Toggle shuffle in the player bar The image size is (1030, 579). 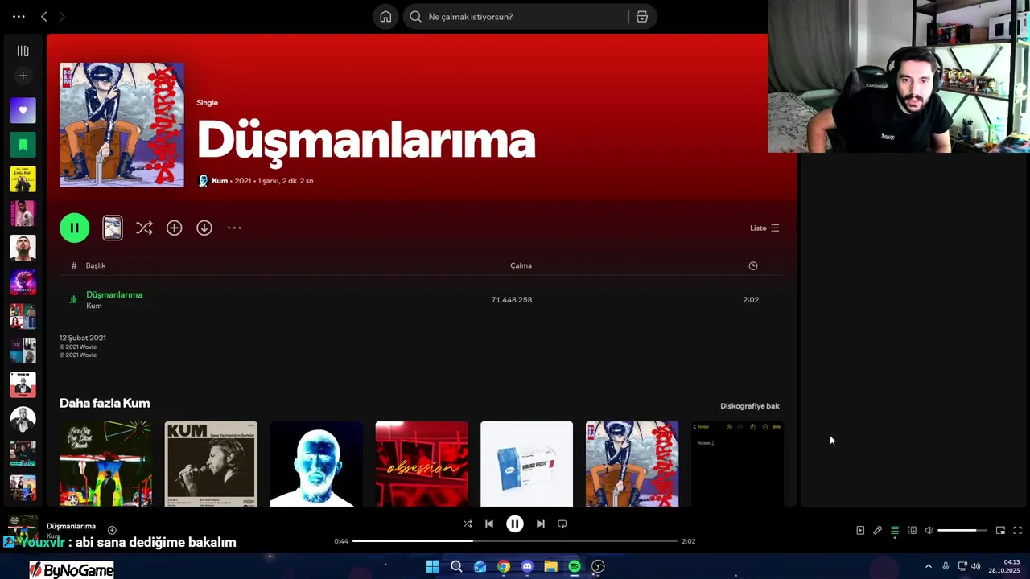coord(468,524)
